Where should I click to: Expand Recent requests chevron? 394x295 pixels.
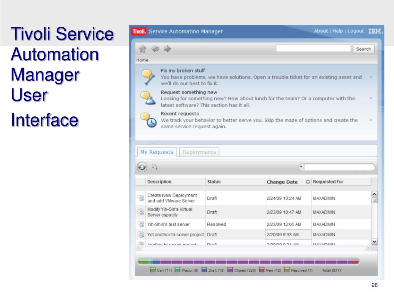coord(371,120)
